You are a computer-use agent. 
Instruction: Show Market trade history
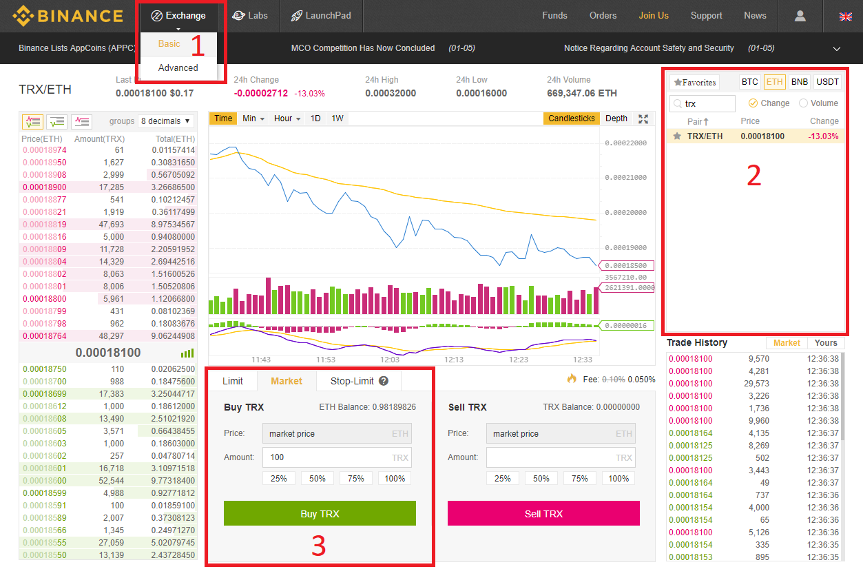click(x=787, y=342)
